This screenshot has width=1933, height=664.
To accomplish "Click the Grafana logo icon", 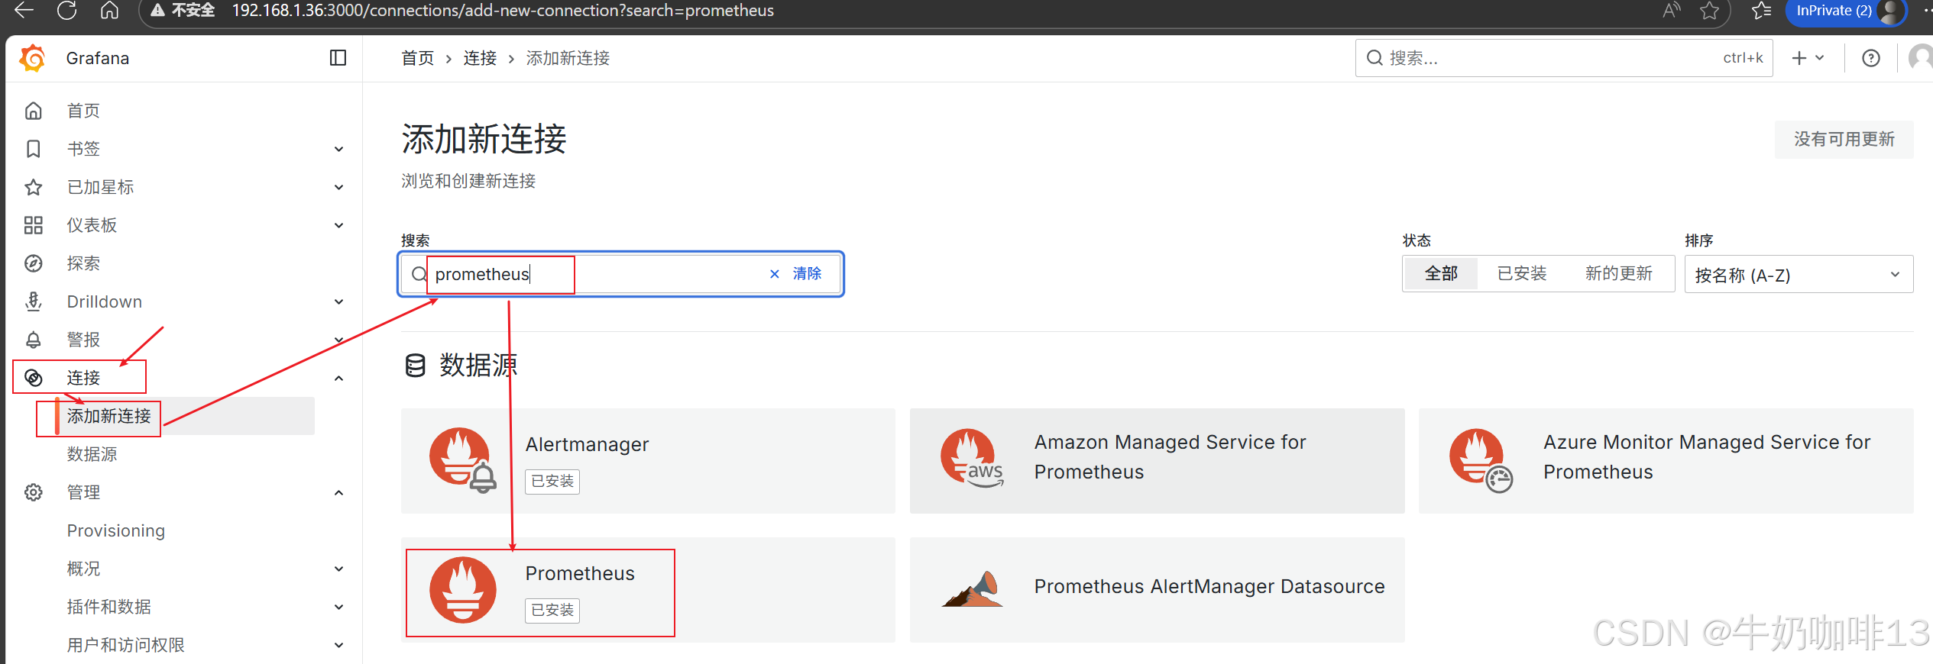I will point(33,58).
